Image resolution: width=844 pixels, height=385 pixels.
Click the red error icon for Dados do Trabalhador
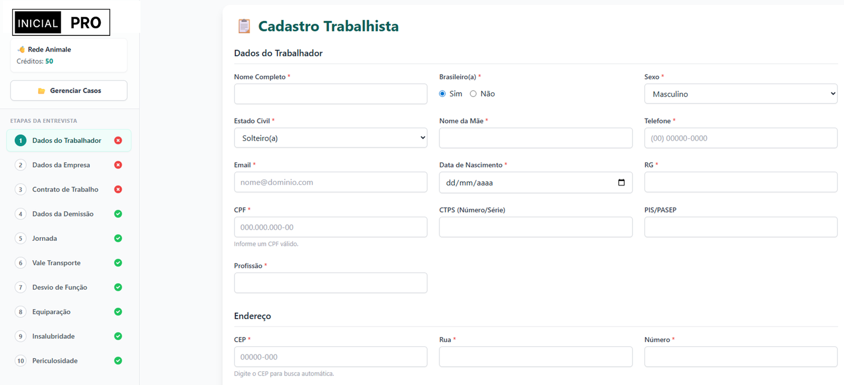pos(118,141)
